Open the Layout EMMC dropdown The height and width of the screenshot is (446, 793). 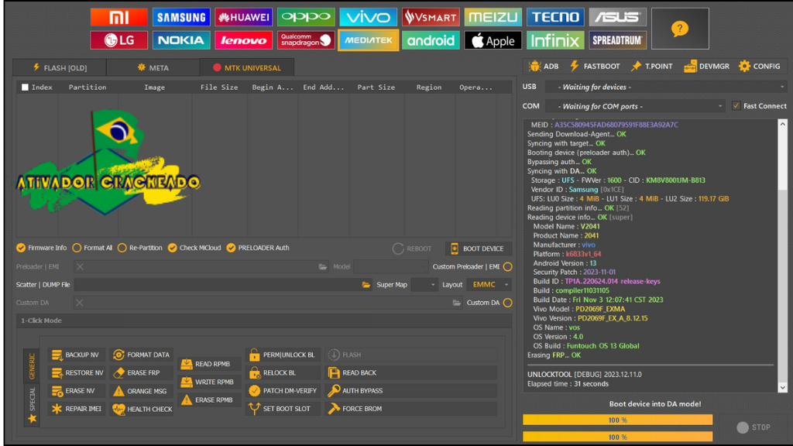489,285
